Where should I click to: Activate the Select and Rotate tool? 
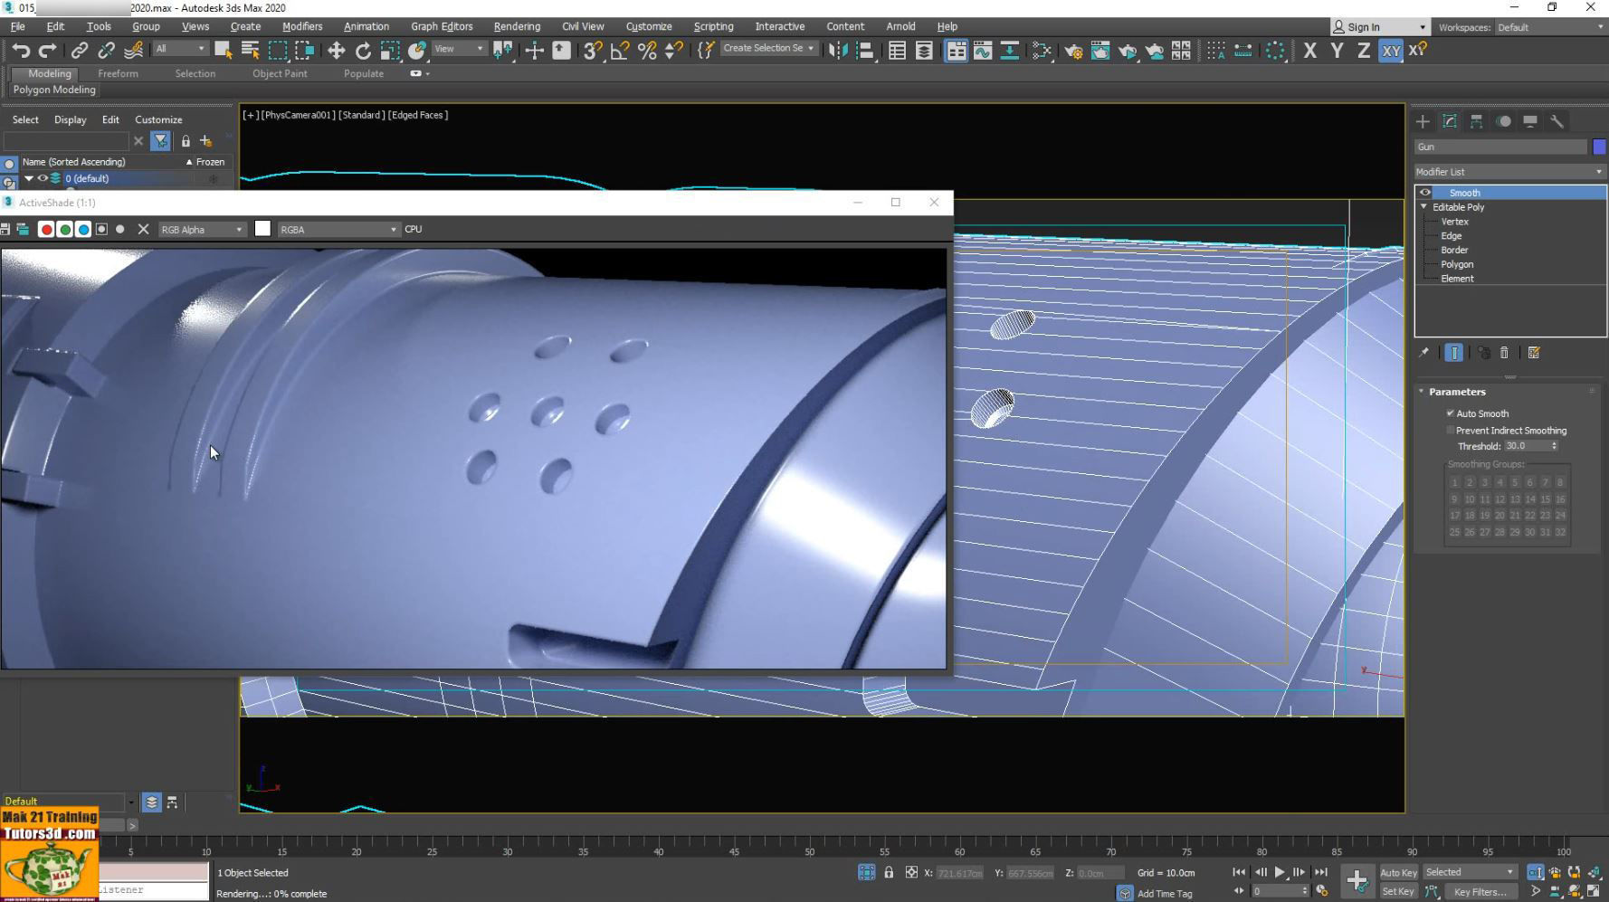coord(362,51)
